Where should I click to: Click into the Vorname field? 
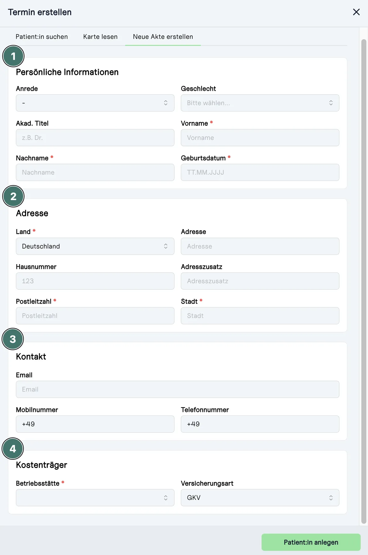[x=260, y=138]
